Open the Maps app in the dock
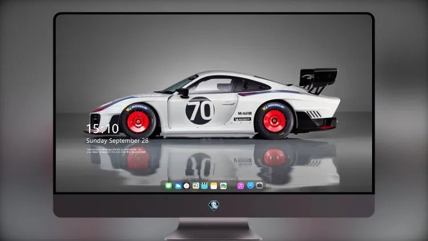This screenshot has width=428, height=241. coord(196,186)
